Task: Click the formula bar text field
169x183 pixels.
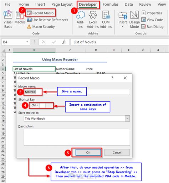Action: pos(120,42)
